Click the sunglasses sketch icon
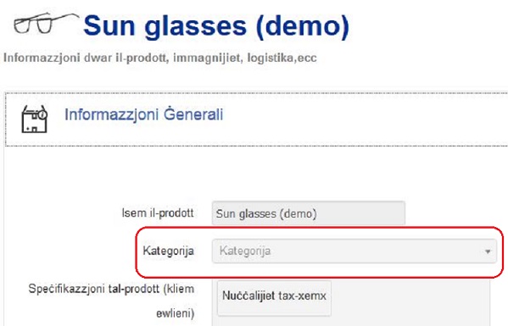Screen dimensions: 508x326 pyautogui.click(x=47, y=23)
